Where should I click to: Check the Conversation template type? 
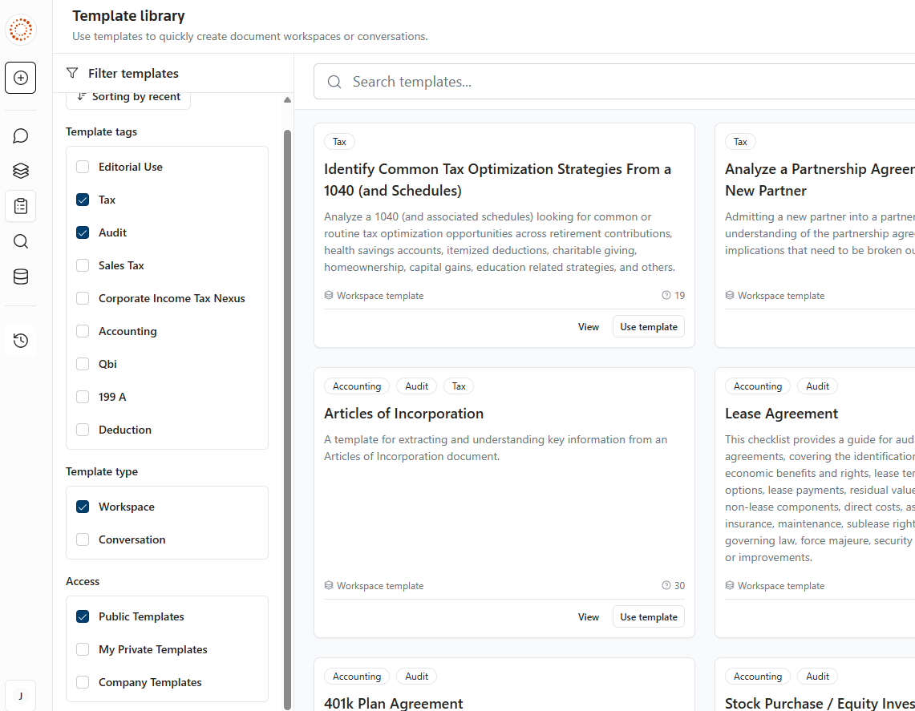[x=83, y=540]
